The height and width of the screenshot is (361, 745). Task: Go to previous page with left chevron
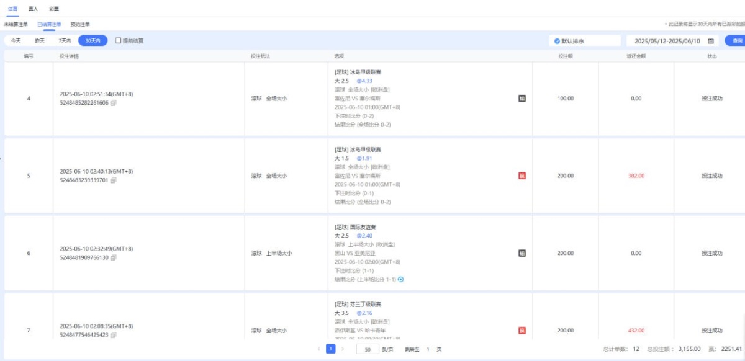(x=319, y=349)
